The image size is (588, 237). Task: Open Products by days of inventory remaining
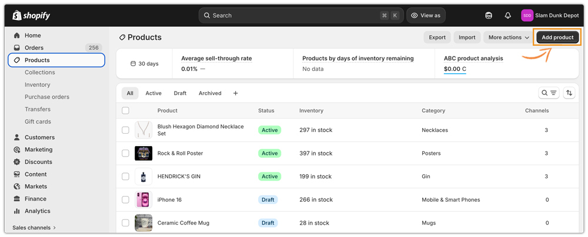358,59
